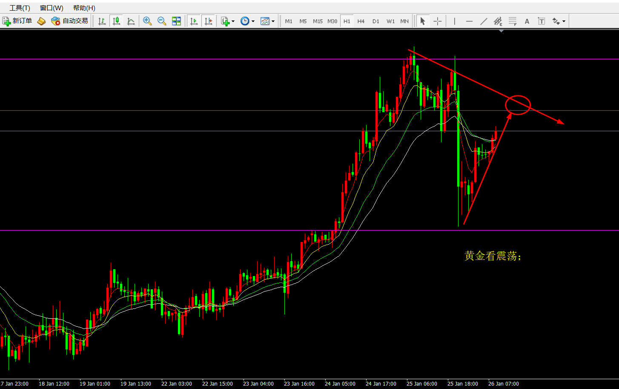Click the 18 Jan 12:00 time label

point(54,384)
